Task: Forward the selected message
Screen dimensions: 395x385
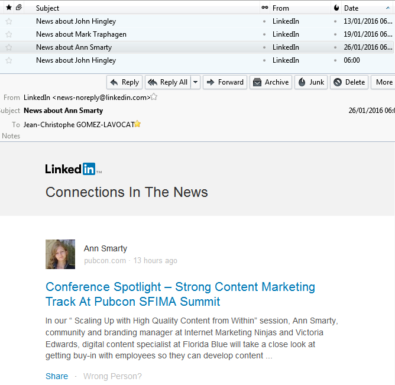Action: pyautogui.click(x=225, y=82)
